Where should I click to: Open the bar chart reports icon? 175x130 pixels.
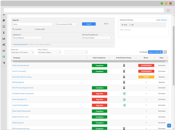[x=4, y=38]
